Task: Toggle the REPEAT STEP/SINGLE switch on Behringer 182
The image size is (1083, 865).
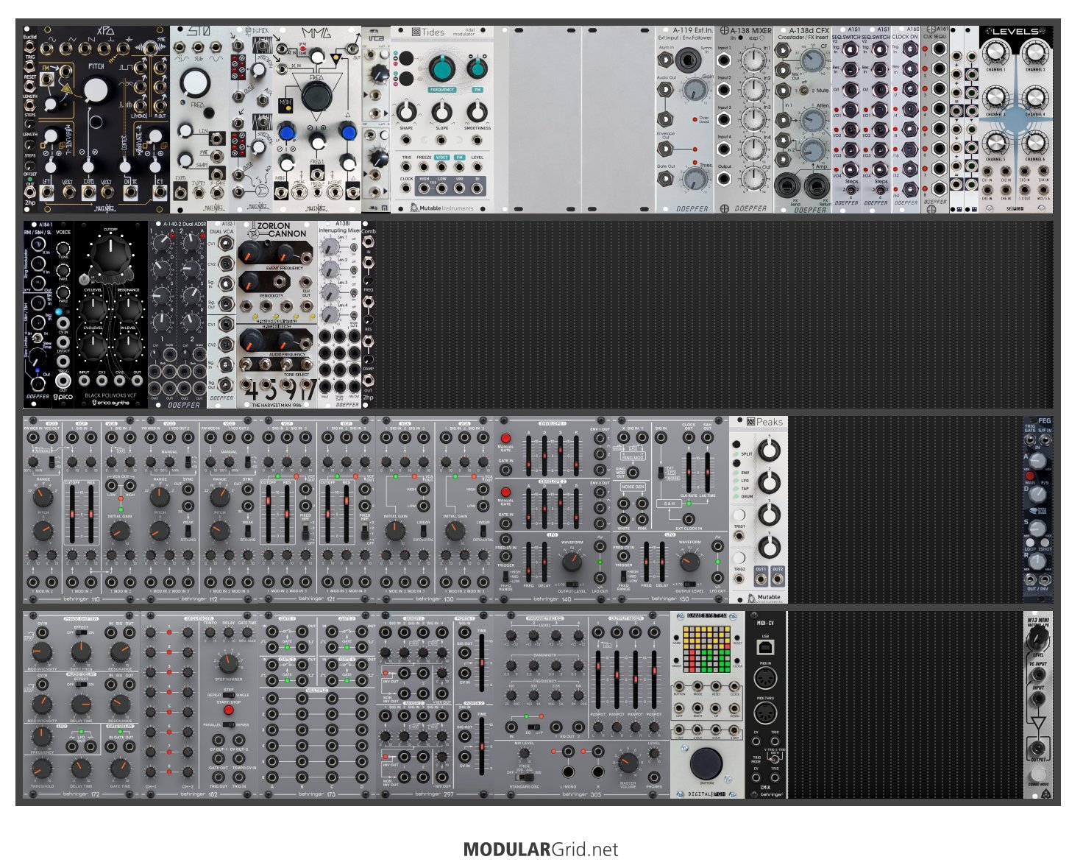Action: [x=229, y=694]
